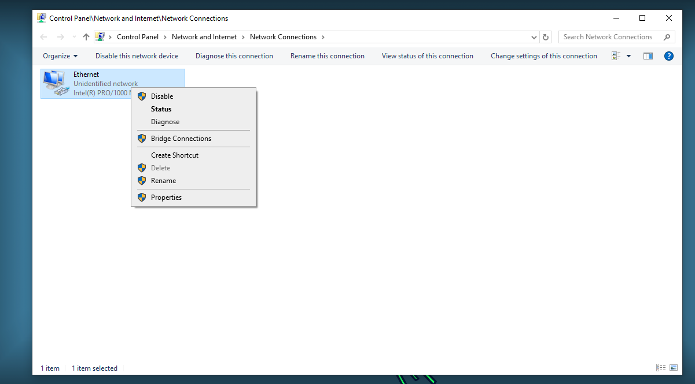The width and height of the screenshot is (695, 384).
Task: Open the Help question mark icon
Action: 669,56
